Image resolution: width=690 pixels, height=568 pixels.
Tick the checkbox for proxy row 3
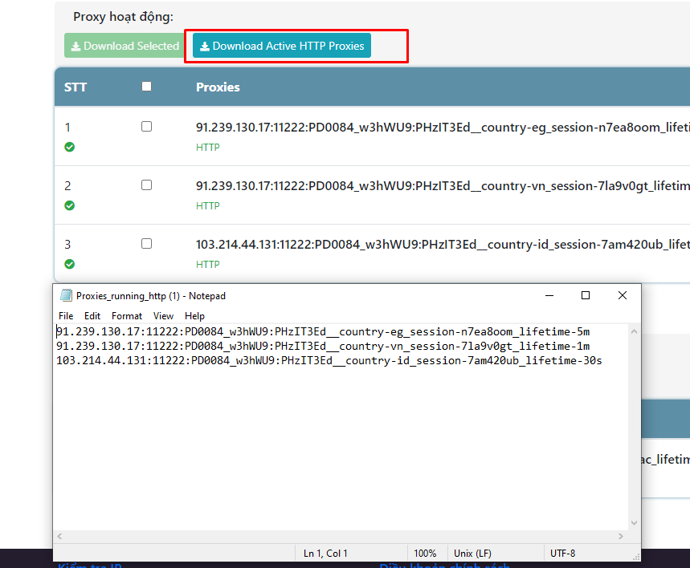[146, 244]
